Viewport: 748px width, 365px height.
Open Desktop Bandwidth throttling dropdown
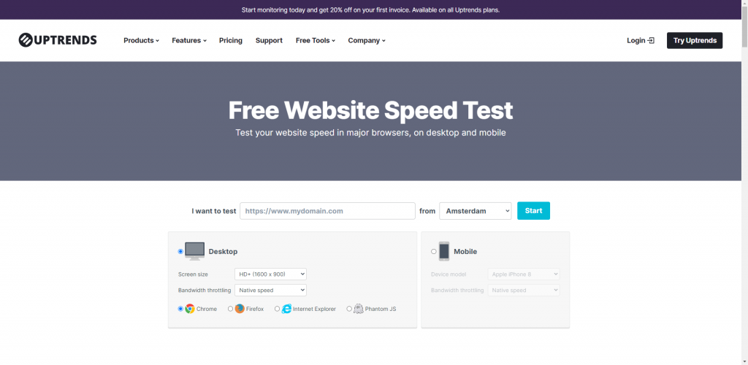point(270,291)
